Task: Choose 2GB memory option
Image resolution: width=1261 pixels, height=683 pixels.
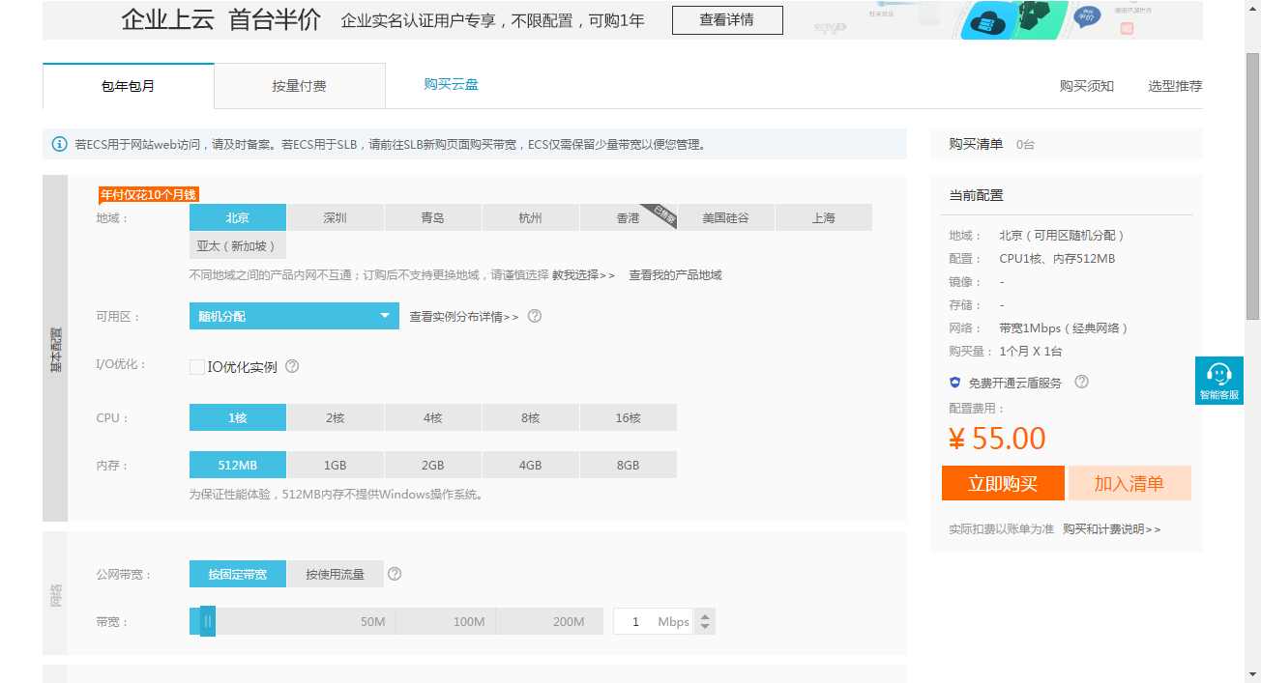Action: click(433, 465)
